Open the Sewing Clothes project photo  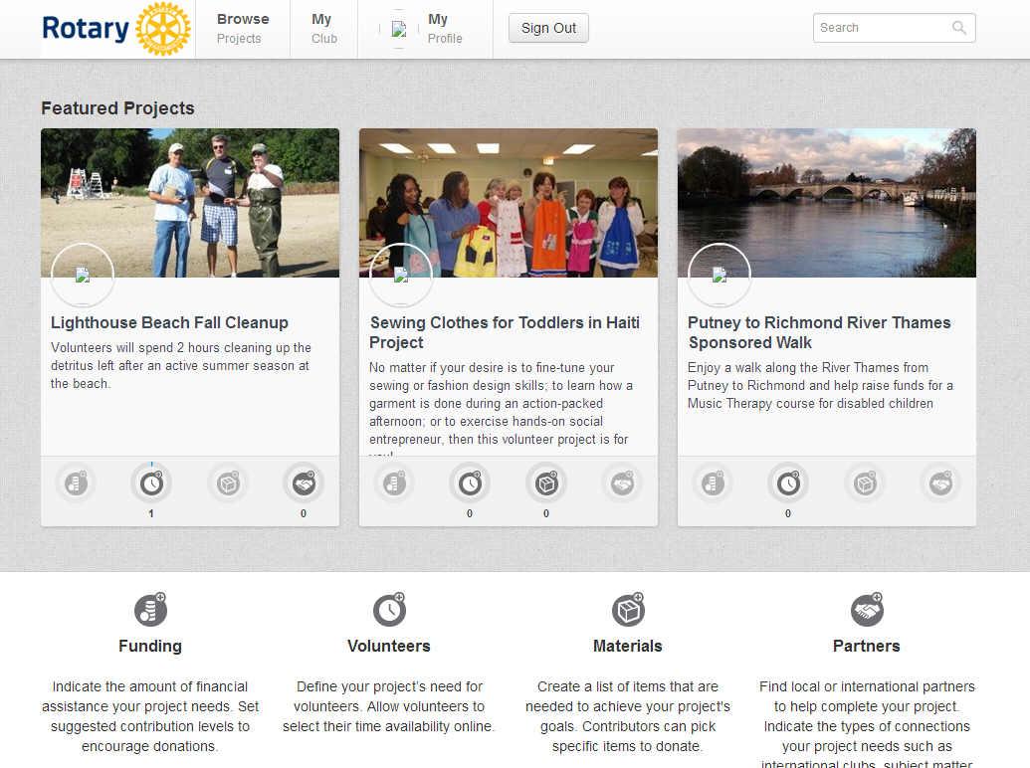(x=509, y=202)
